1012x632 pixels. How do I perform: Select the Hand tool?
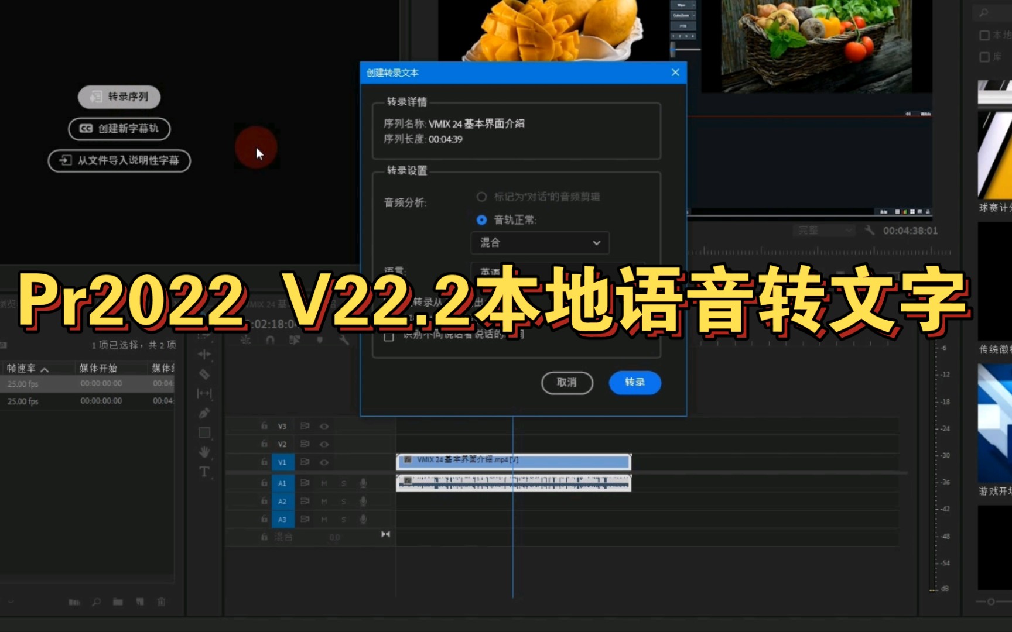pyautogui.click(x=204, y=451)
